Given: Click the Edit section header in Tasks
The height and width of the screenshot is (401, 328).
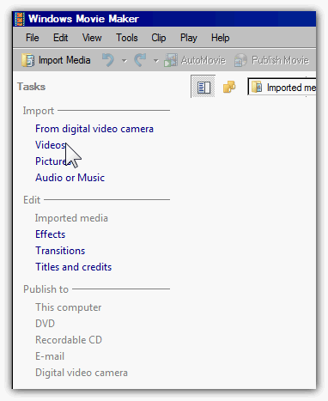Looking at the screenshot, I should [x=32, y=200].
